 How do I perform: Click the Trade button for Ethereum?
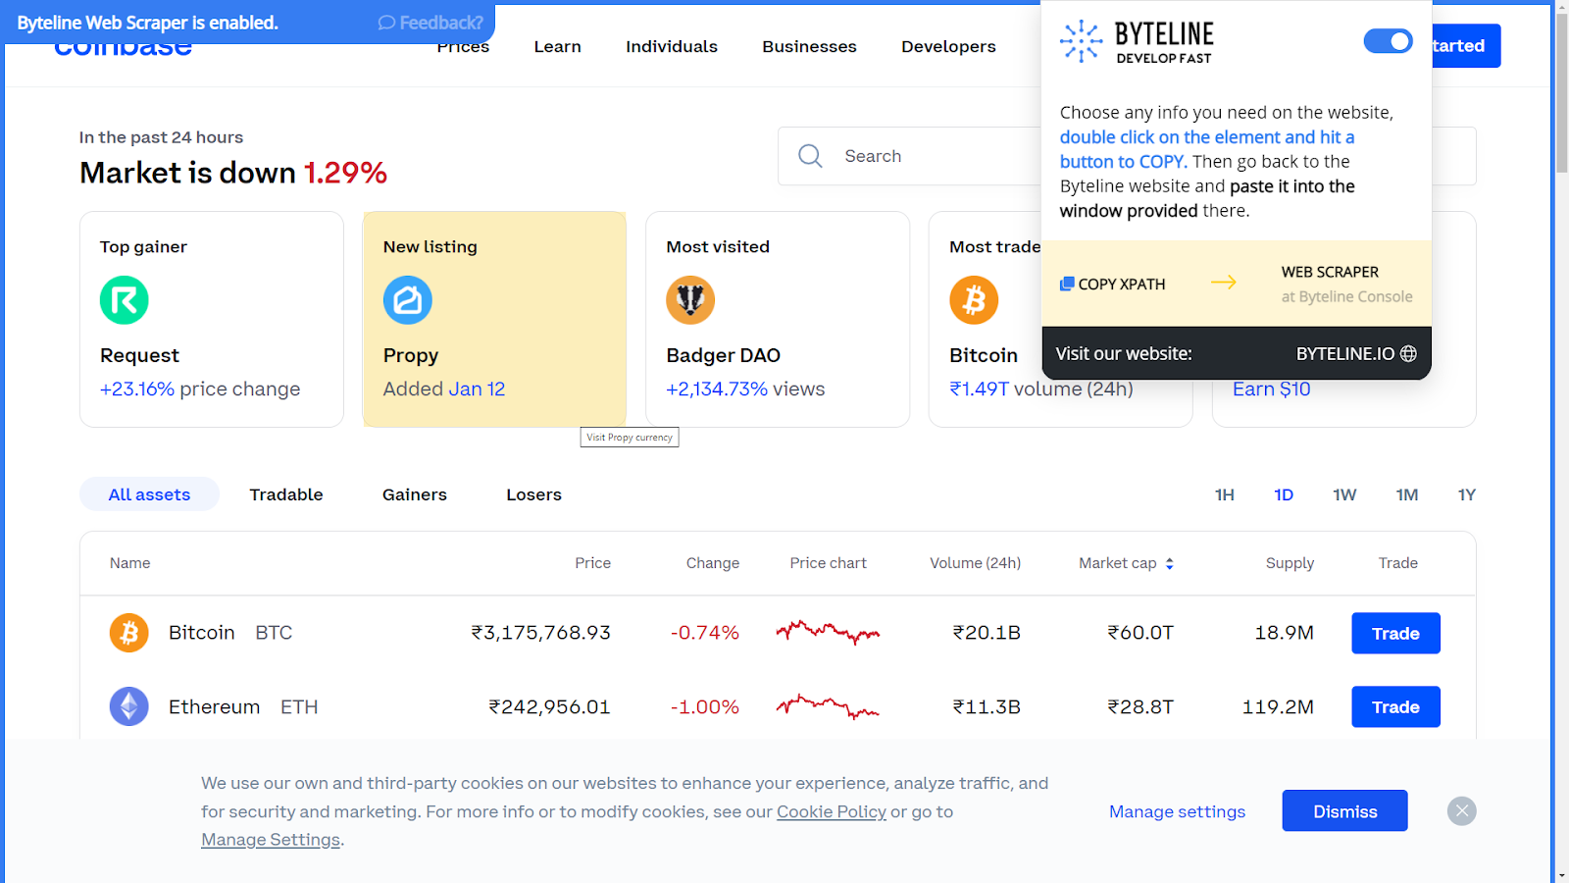coord(1396,706)
